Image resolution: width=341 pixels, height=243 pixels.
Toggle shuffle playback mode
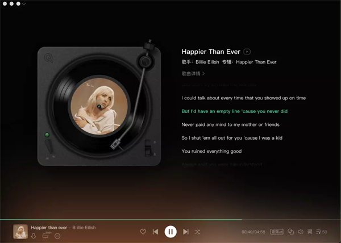197,232
